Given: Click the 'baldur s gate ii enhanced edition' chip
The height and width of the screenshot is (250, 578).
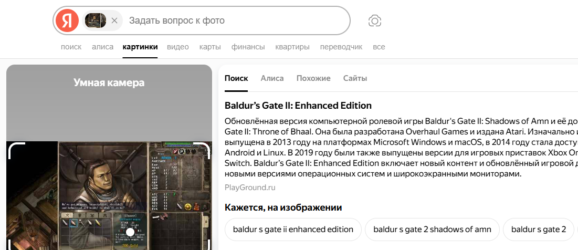Looking at the screenshot, I should point(293,230).
